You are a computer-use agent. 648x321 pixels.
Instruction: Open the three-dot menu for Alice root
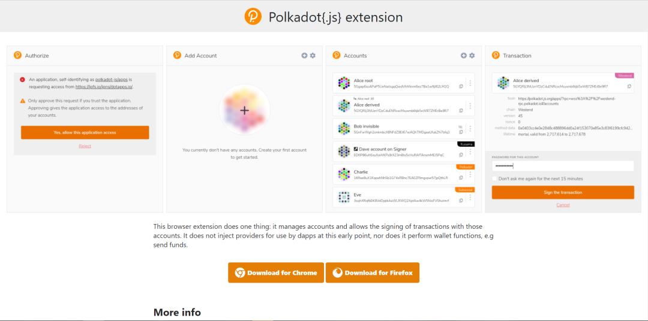point(470,83)
